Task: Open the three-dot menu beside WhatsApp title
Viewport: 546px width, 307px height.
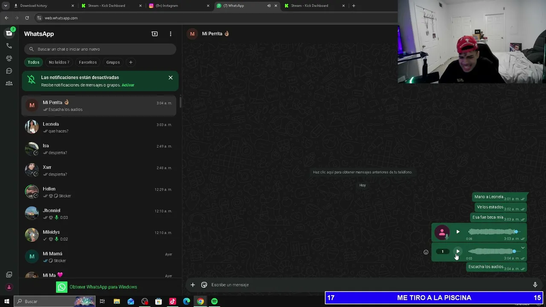Action: click(170, 34)
